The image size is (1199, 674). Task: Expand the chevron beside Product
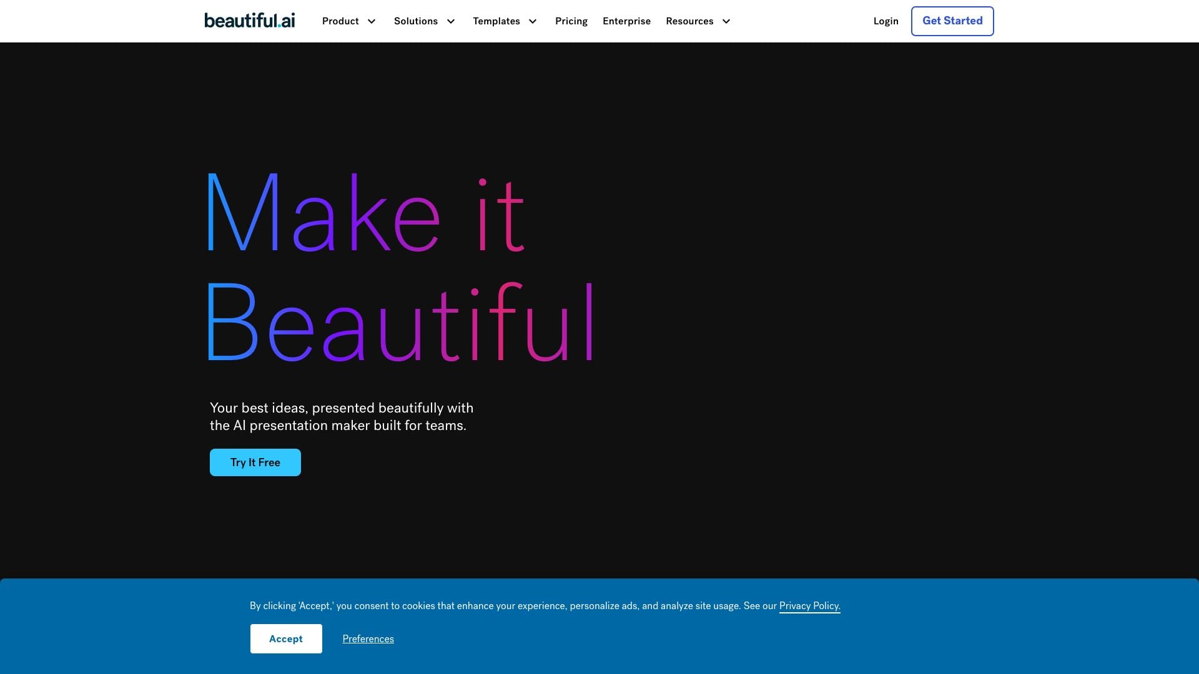(x=372, y=21)
